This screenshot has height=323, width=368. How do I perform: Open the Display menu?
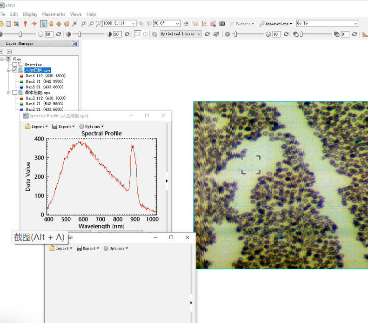coord(30,14)
